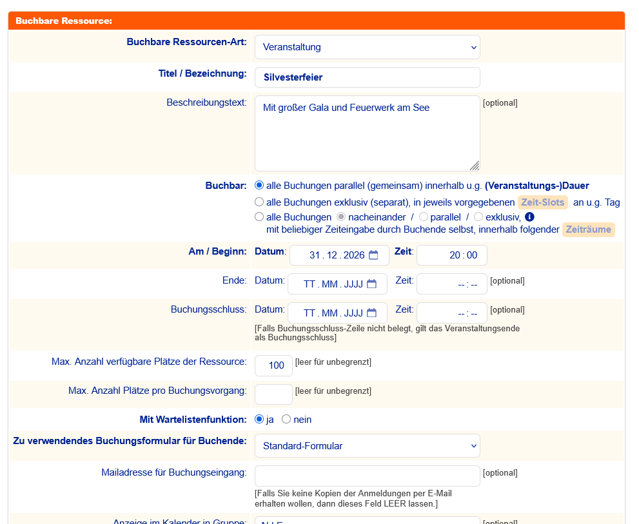639x524 pixels.
Task: Click the Zeit-Slots link button
Action: (542, 202)
